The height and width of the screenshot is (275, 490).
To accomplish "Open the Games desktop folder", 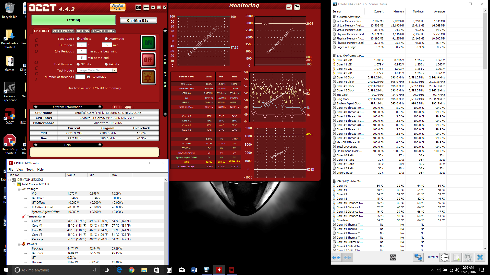I will coord(10,64).
